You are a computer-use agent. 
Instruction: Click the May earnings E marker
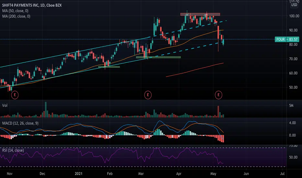[218, 95]
